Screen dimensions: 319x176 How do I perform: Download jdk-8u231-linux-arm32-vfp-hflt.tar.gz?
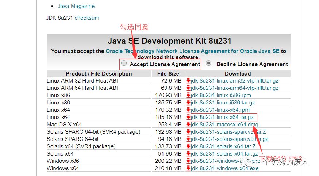point(235,81)
